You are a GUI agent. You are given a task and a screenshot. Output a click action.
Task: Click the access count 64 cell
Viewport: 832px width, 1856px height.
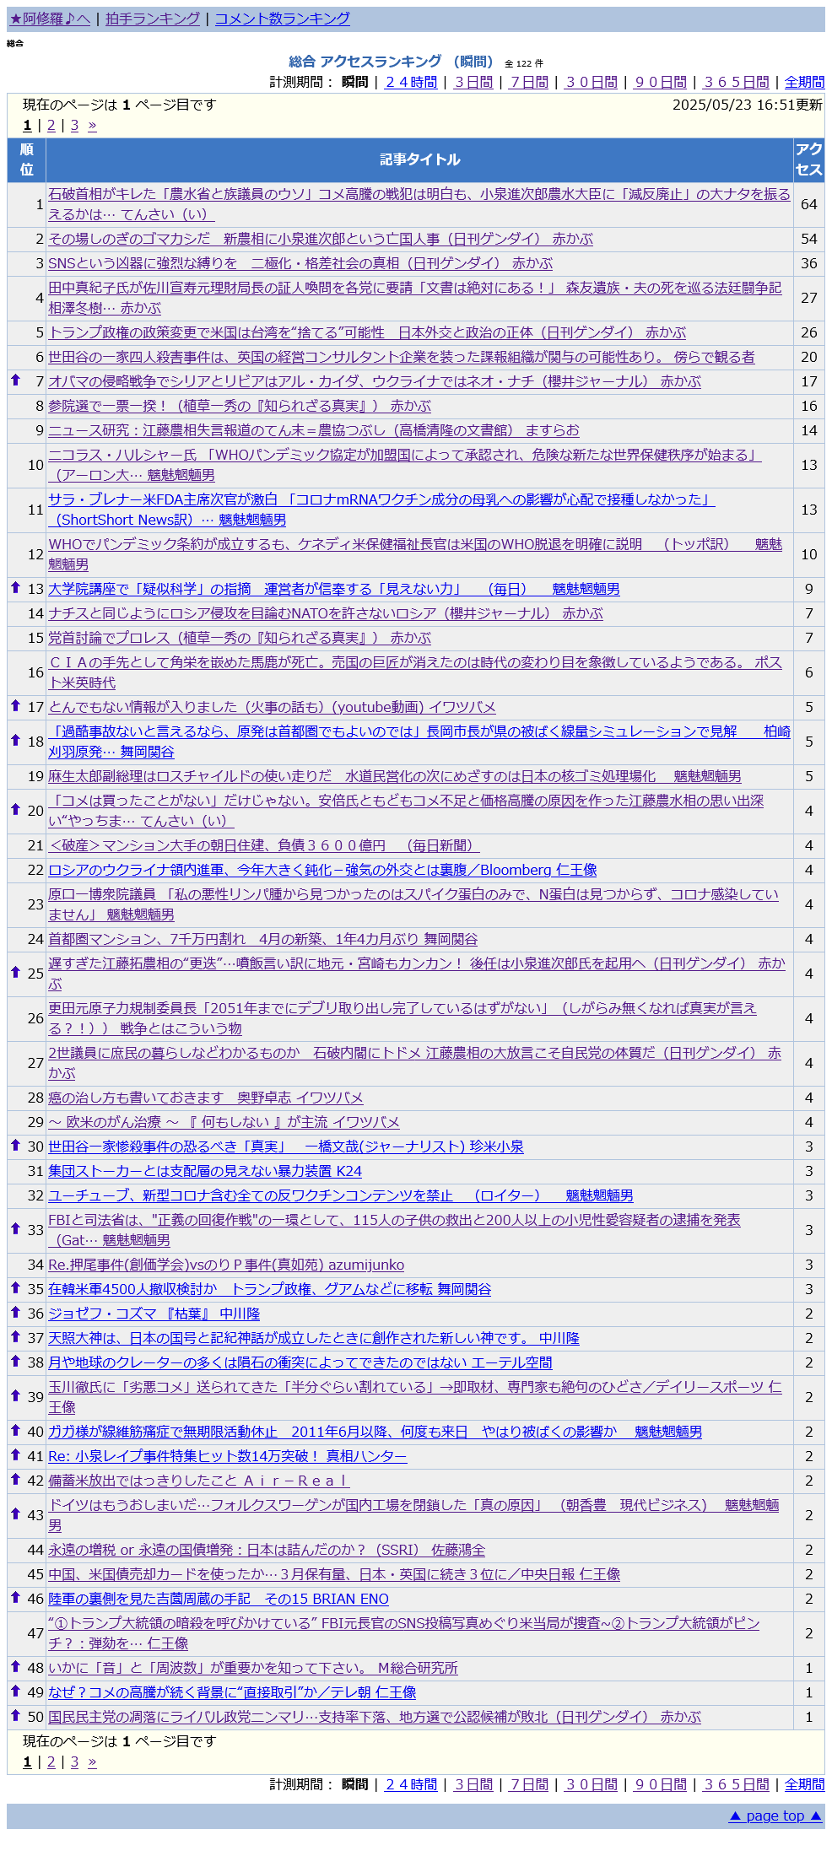point(809,204)
